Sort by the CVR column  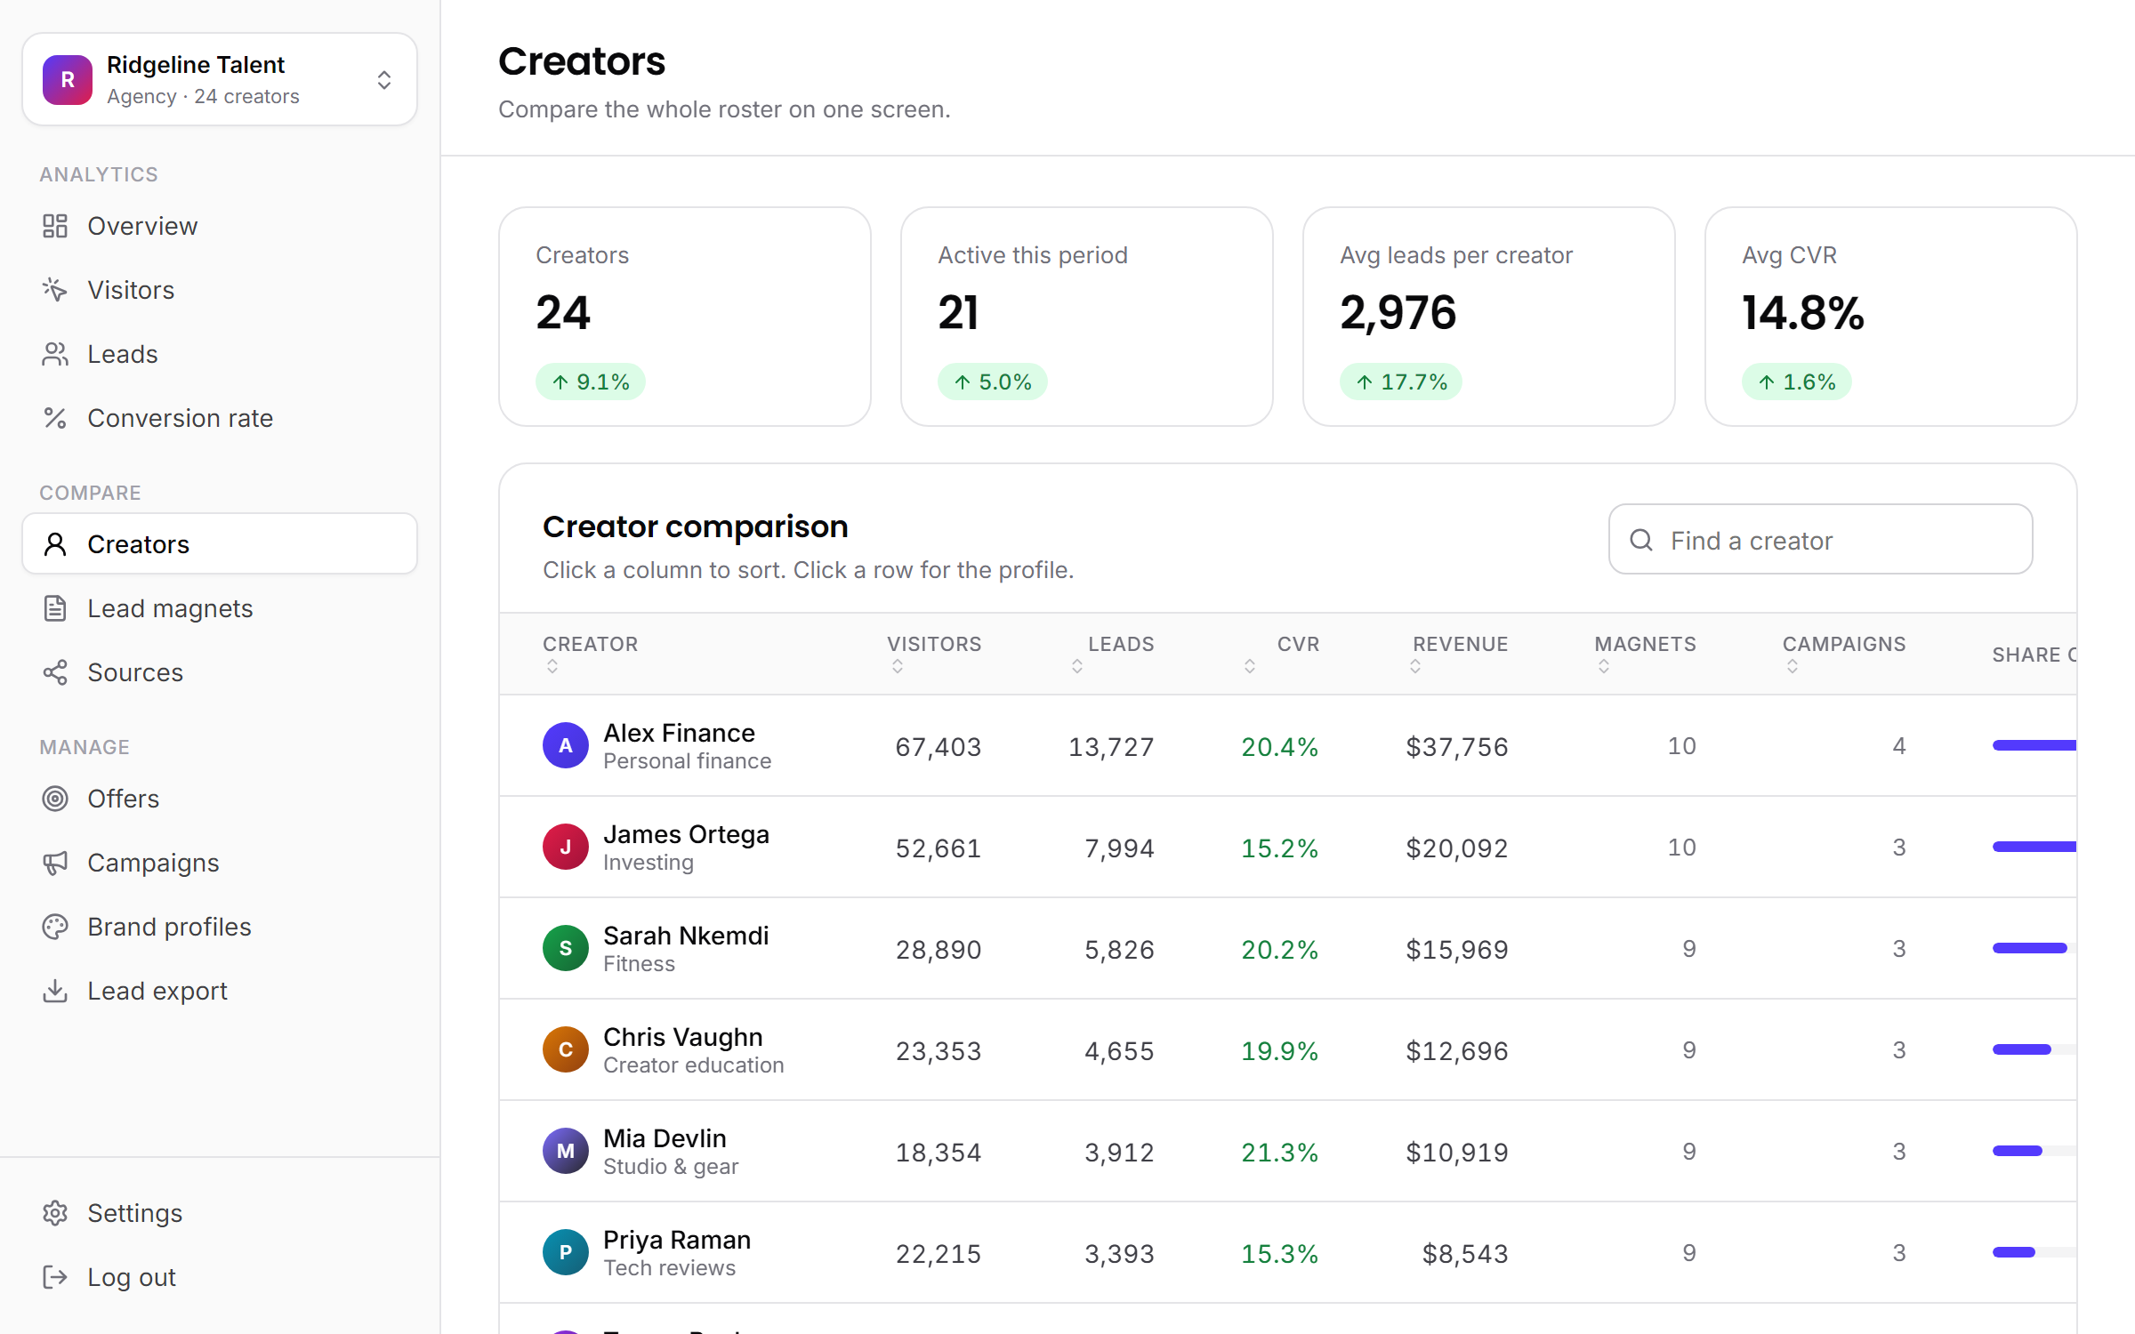[x=1282, y=653]
